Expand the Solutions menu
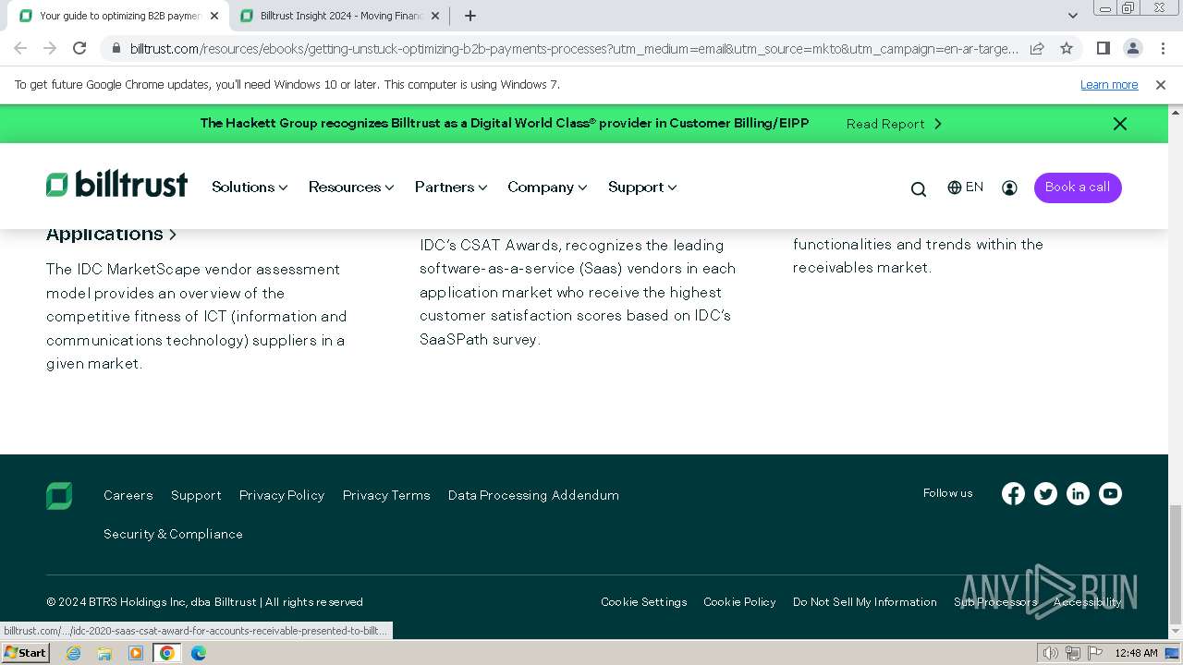 pyautogui.click(x=250, y=187)
